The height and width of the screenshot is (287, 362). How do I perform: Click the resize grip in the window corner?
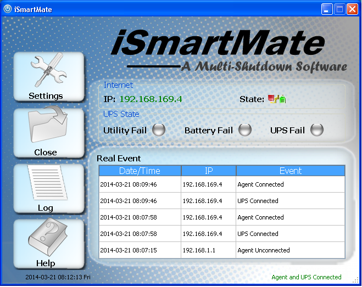point(355,280)
